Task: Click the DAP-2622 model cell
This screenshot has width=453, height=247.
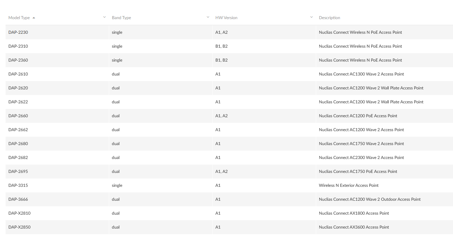Action: click(x=18, y=102)
